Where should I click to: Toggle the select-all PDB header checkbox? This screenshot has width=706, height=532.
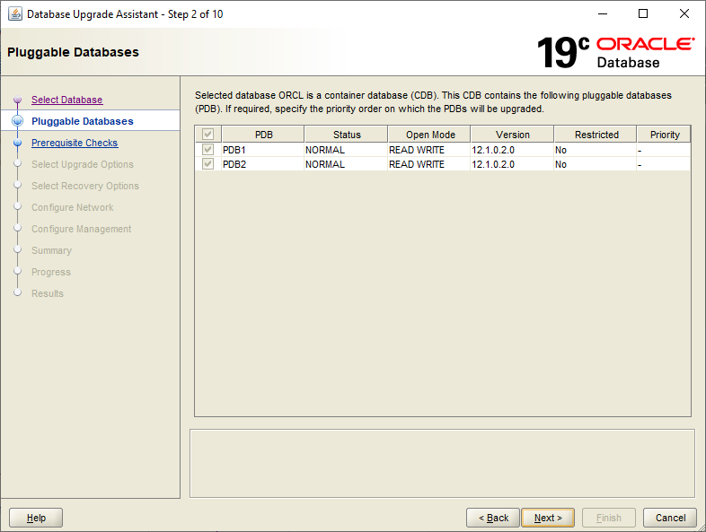(x=207, y=134)
